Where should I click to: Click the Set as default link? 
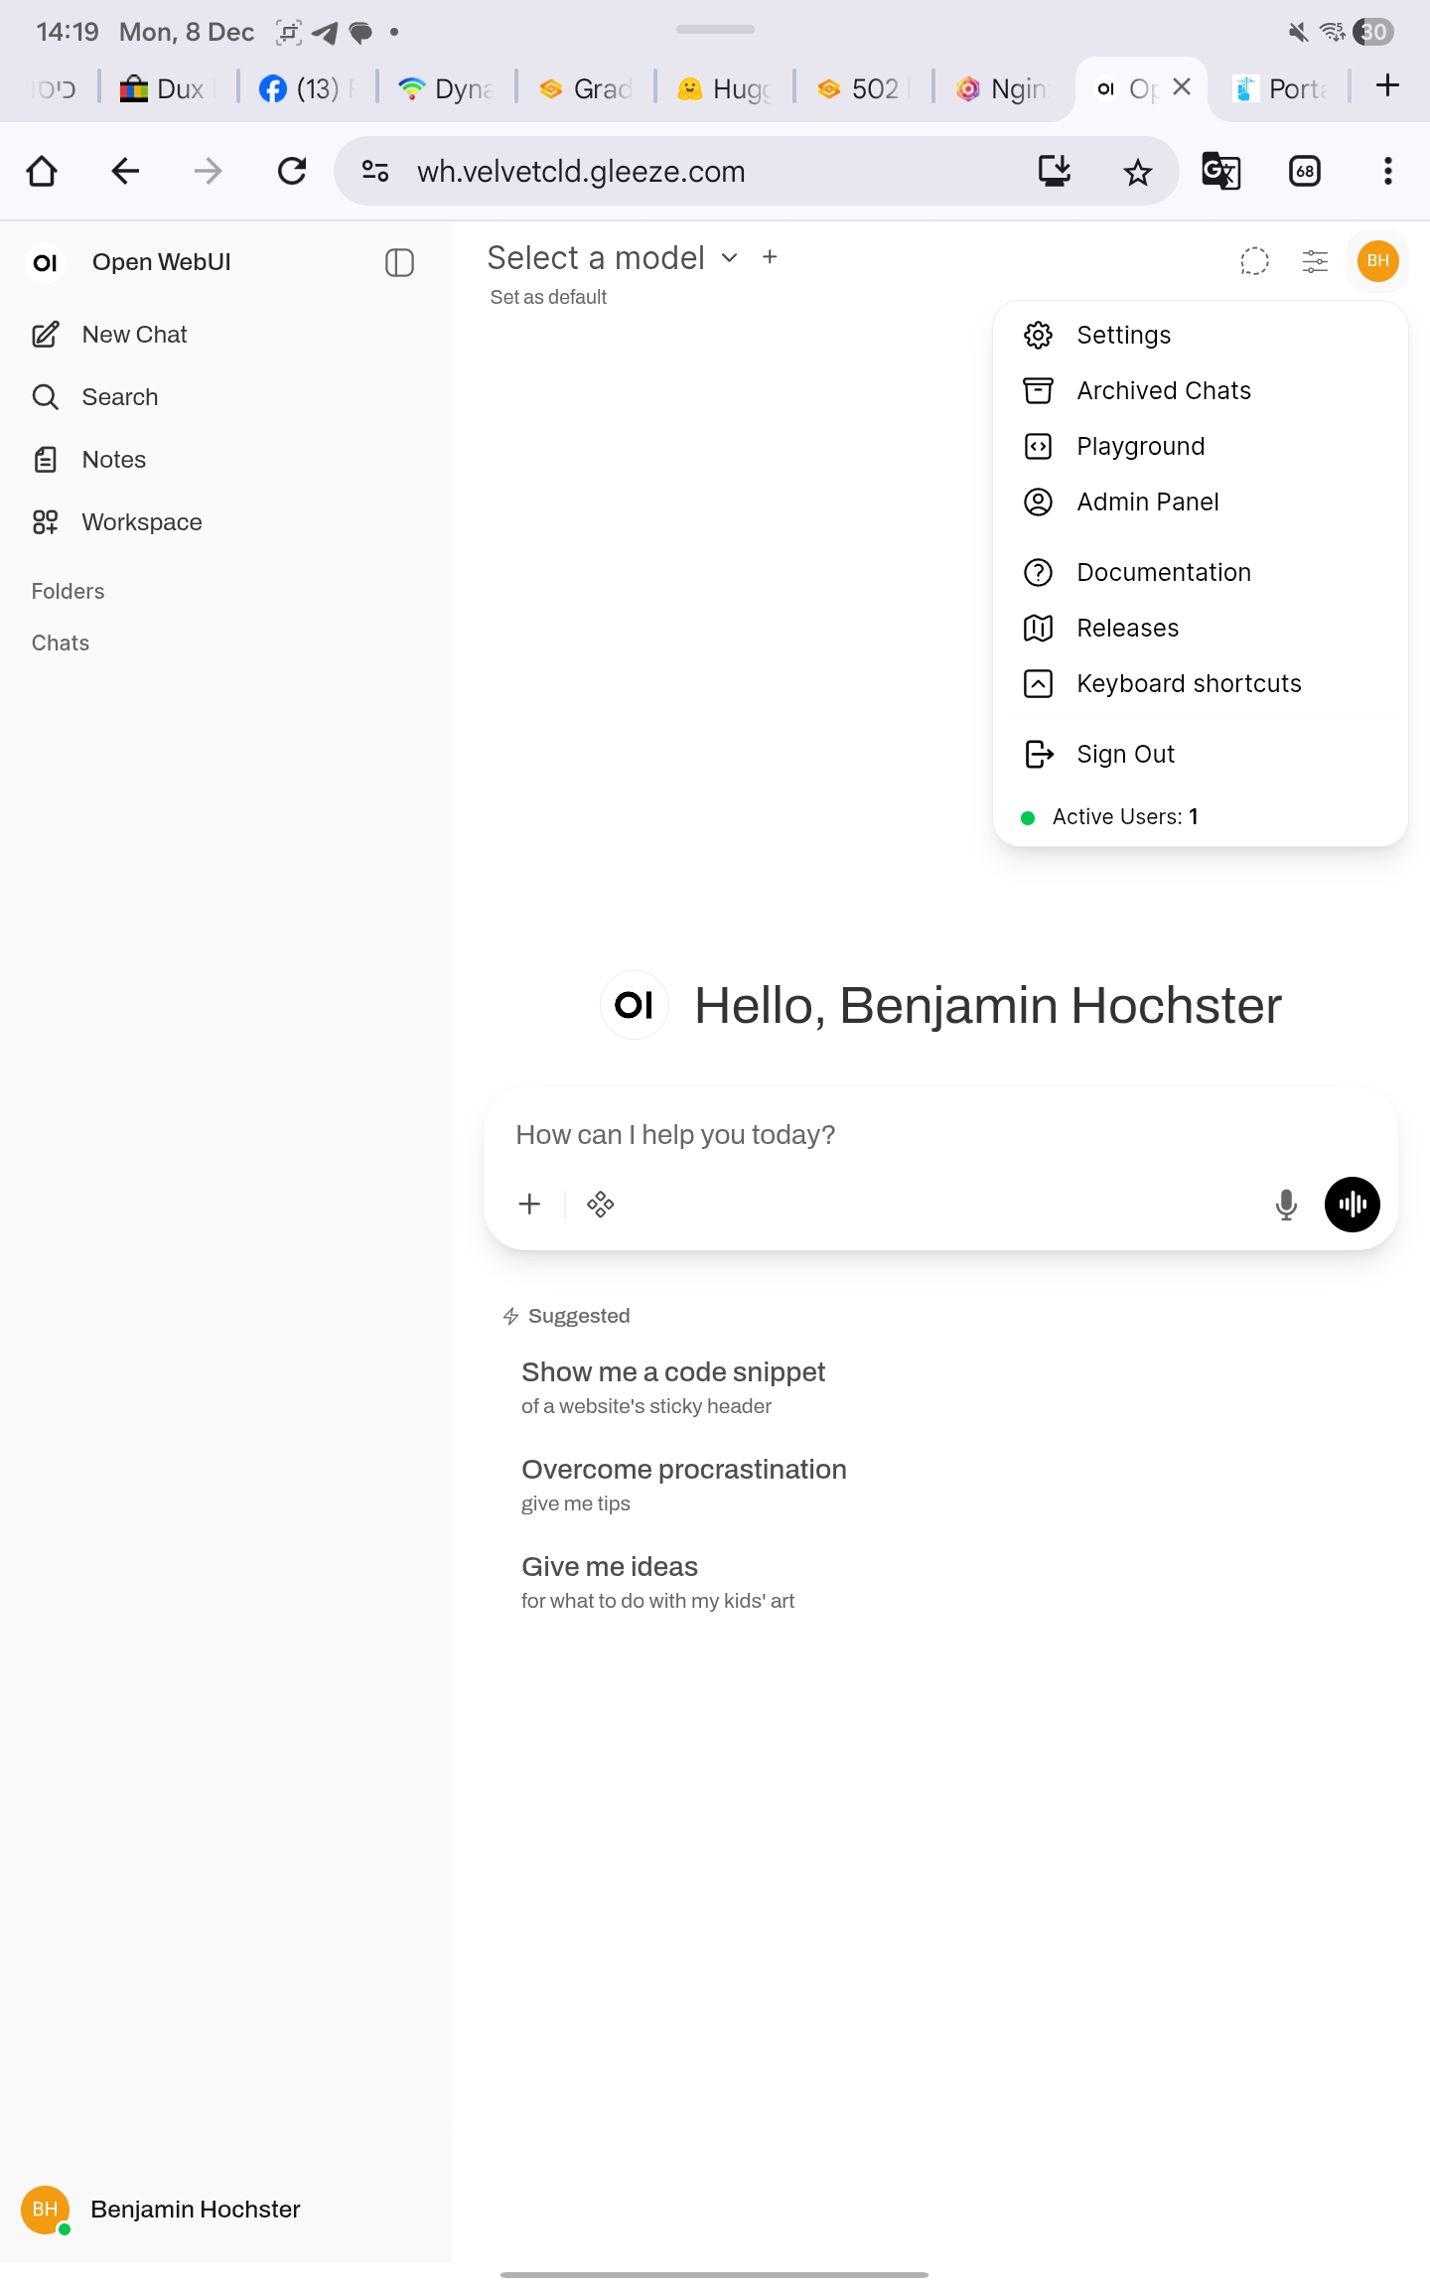coord(548,297)
